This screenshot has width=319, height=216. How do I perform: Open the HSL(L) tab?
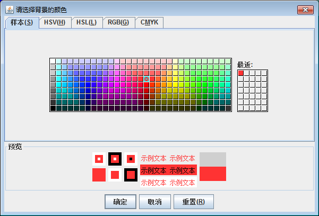[87, 22]
